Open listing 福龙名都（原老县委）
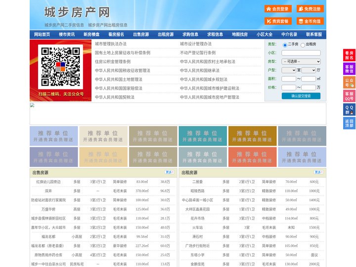 click(x=48, y=246)
